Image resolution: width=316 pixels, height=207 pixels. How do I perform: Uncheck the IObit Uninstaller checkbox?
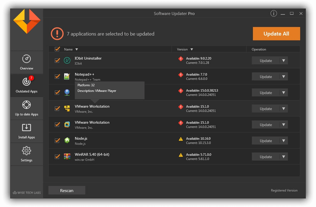(57, 60)
